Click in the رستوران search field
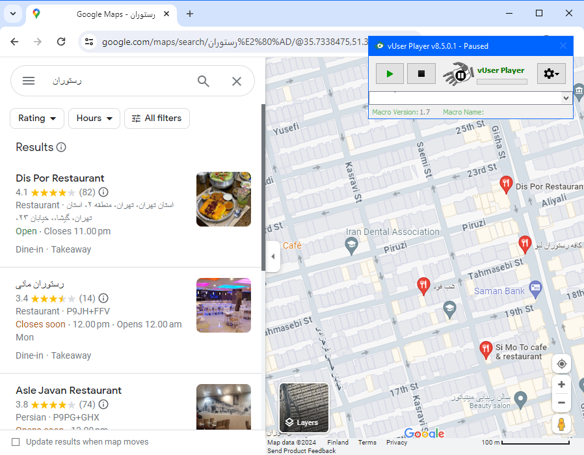Viewport: 584px width, 455px height. pos(119,81)
